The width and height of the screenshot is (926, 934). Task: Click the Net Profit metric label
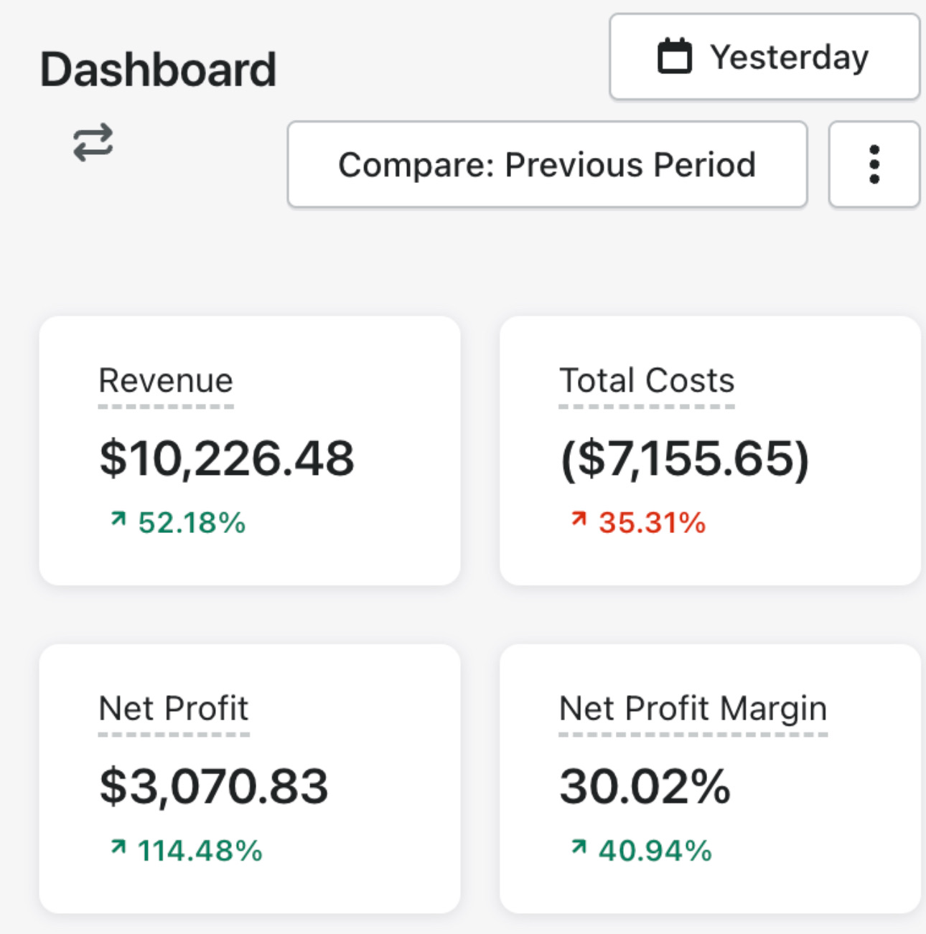[x=174, y=709]
